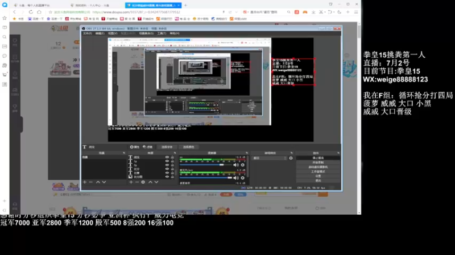
Task: Move scene up with arrow icon
Action: tap(98, 182)
